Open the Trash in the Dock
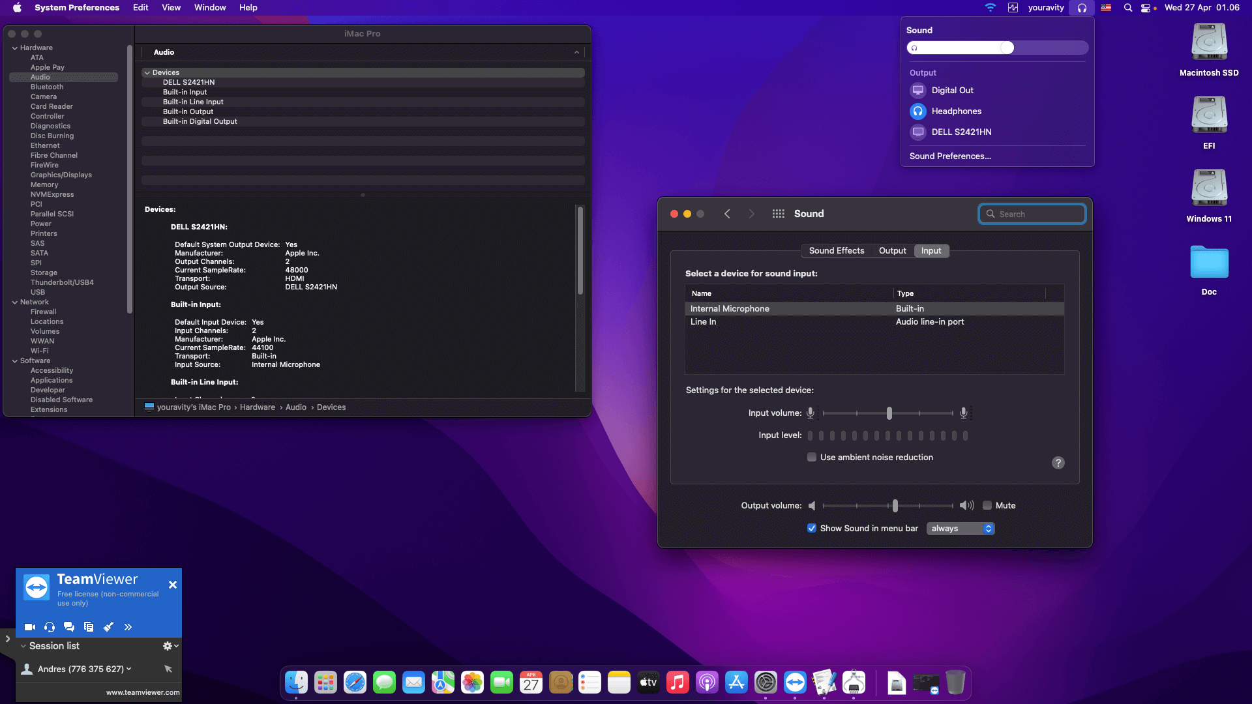The width and height of the screenshot is (1252, 704). point(955,682)
